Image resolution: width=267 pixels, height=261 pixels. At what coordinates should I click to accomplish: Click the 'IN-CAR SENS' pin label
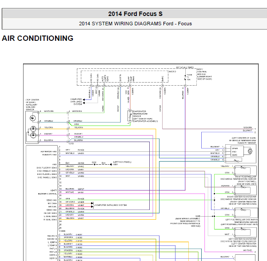coord(50,213)
